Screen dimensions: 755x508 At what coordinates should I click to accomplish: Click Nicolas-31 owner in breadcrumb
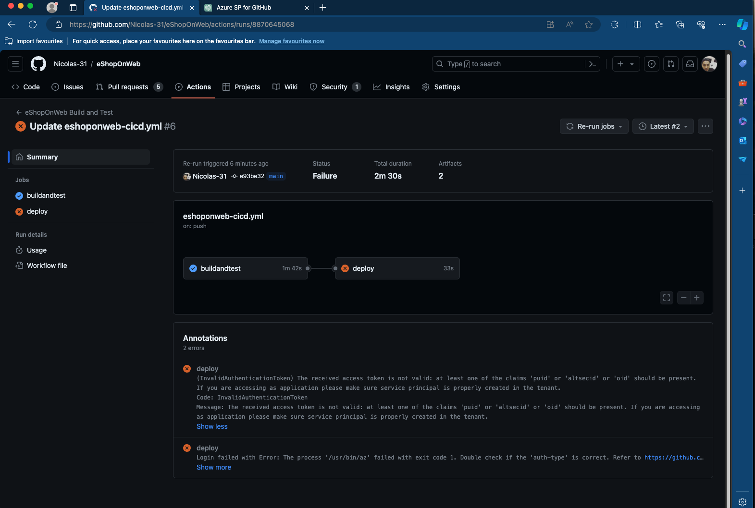pyautogui.click(x=71, y=64)
